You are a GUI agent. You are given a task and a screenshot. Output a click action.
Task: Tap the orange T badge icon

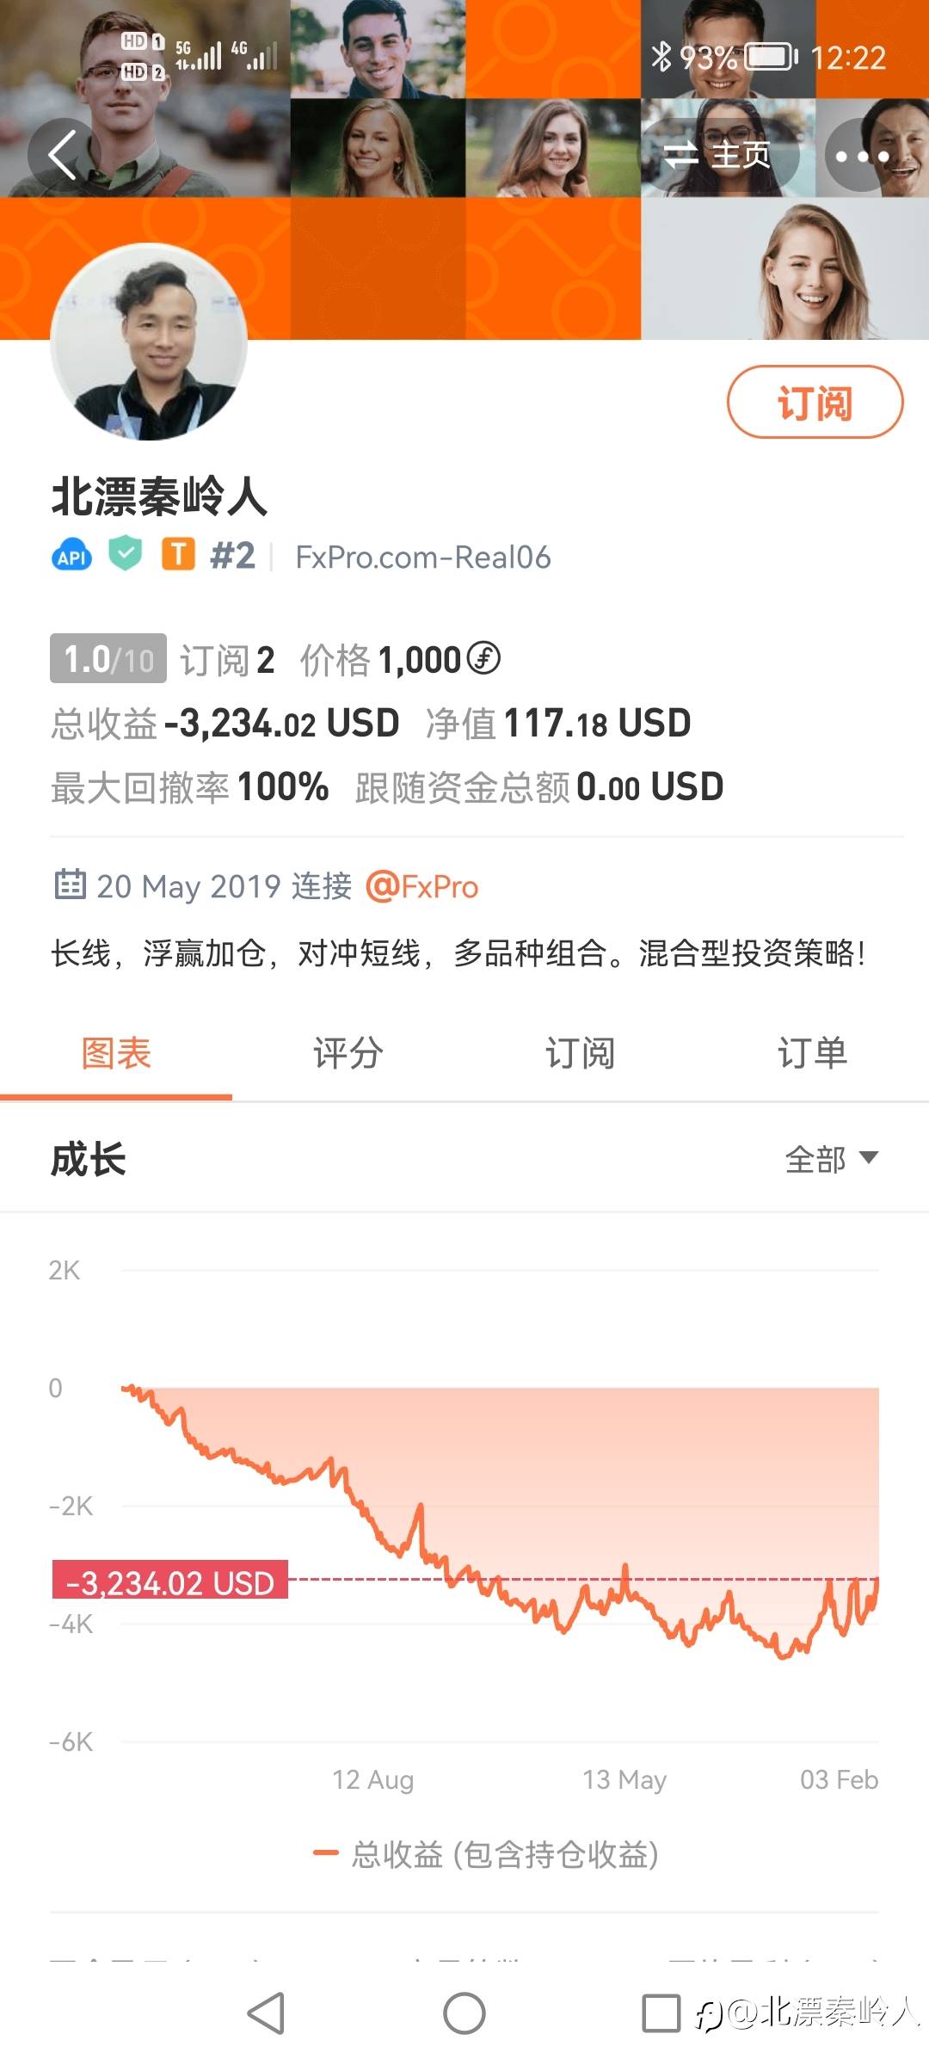pos(178,555)
